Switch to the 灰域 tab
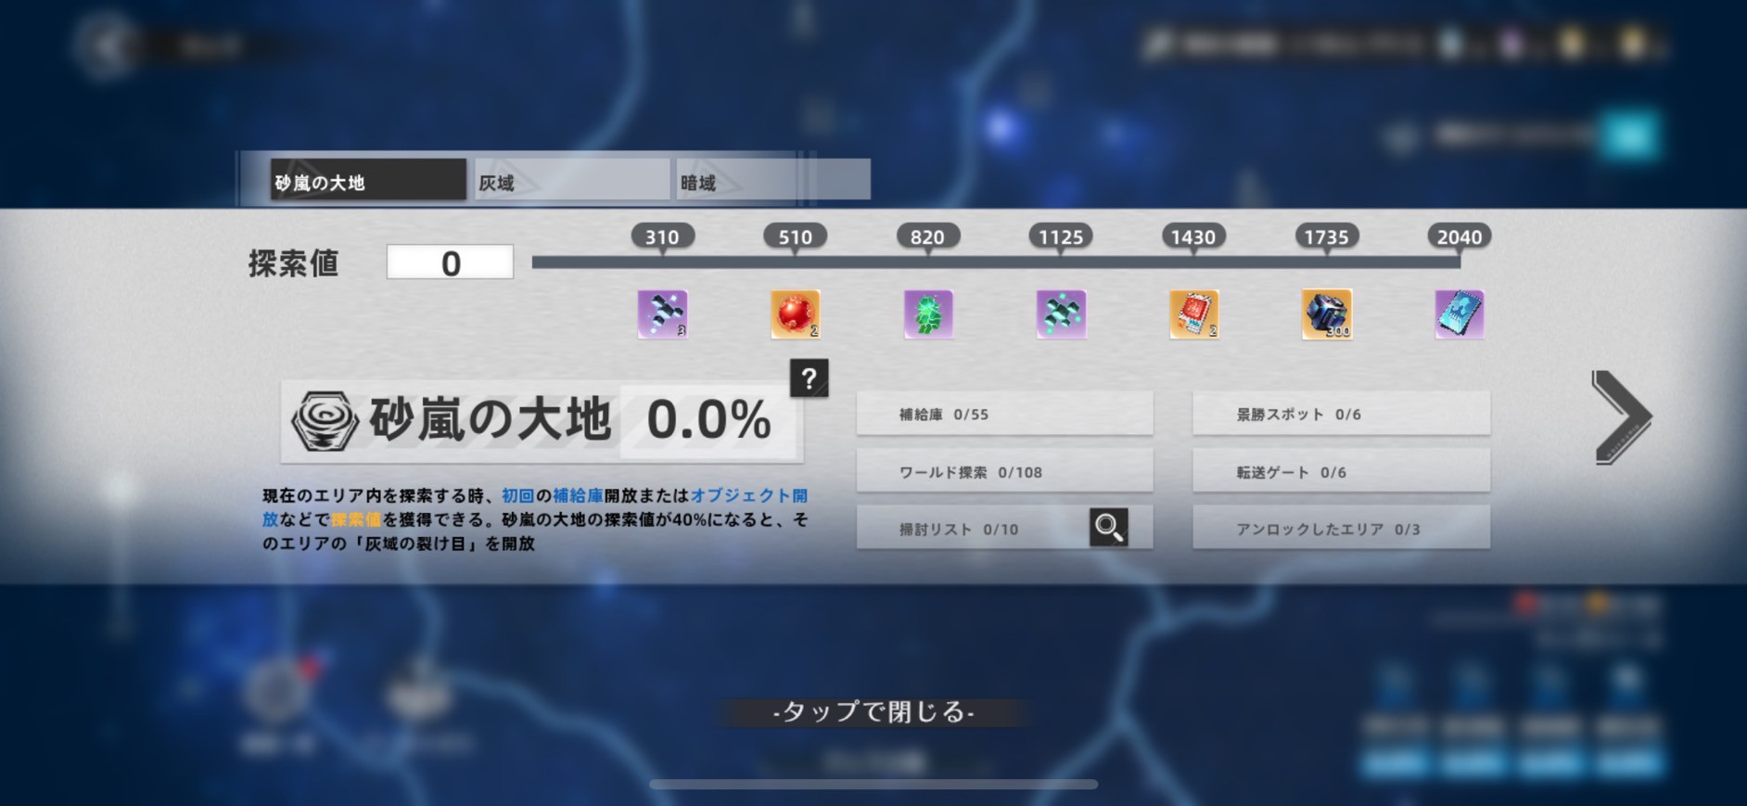This screenshot has width=1747, height=806. click(571, 180)
